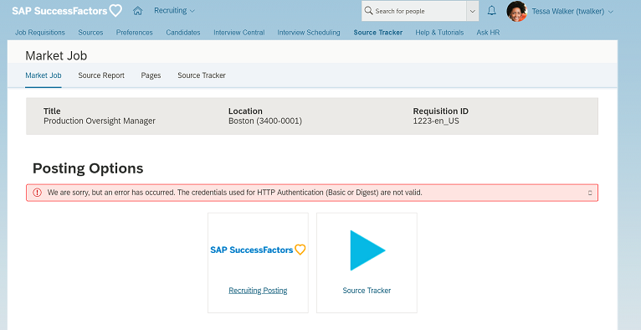This screenshot has width=641, height=330.
Task: Switch to the Market Job tab
Action: tap(44, 75)
